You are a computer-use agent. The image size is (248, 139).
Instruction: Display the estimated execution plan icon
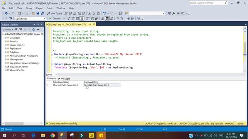click(73, 19)
